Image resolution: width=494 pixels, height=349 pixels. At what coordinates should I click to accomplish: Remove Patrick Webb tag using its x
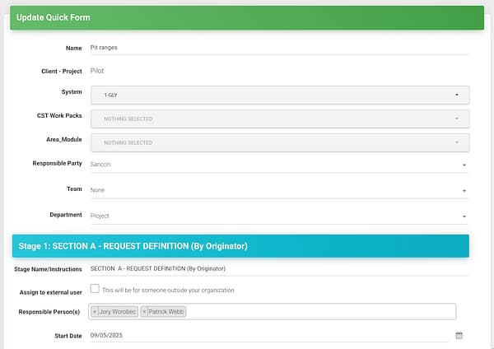(145, 312)
